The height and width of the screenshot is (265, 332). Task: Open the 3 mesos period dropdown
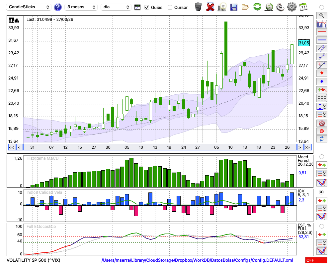81,7
